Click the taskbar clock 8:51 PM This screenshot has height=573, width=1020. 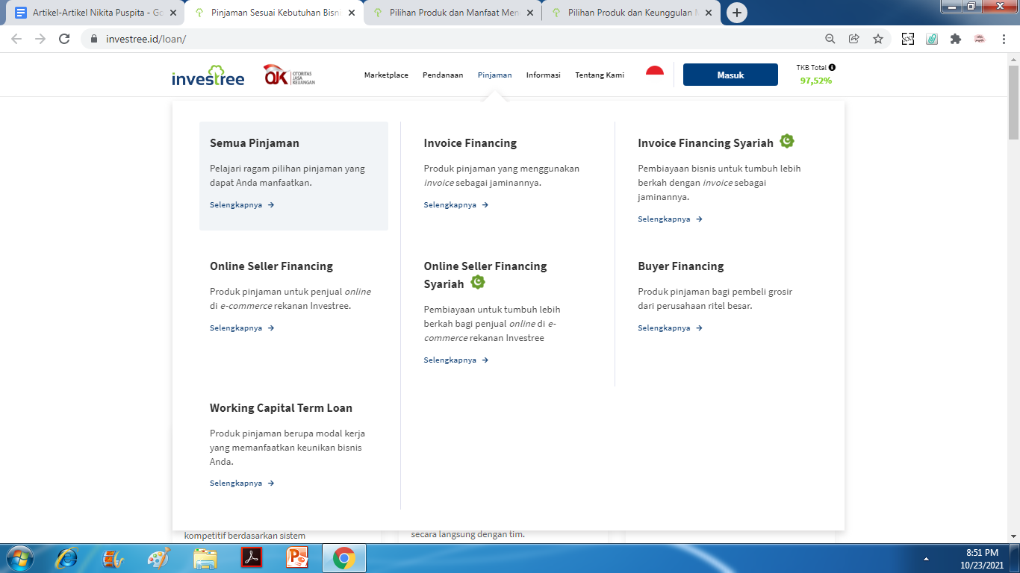982,553
